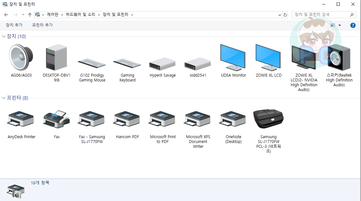Select the OneNote (Desktop) printer icon

(x=233, y=119)
